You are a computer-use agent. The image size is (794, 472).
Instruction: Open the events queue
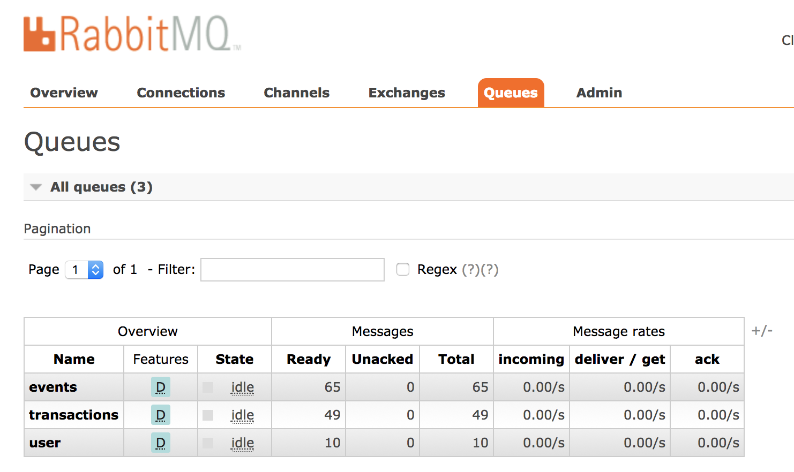tap(53, 387)
